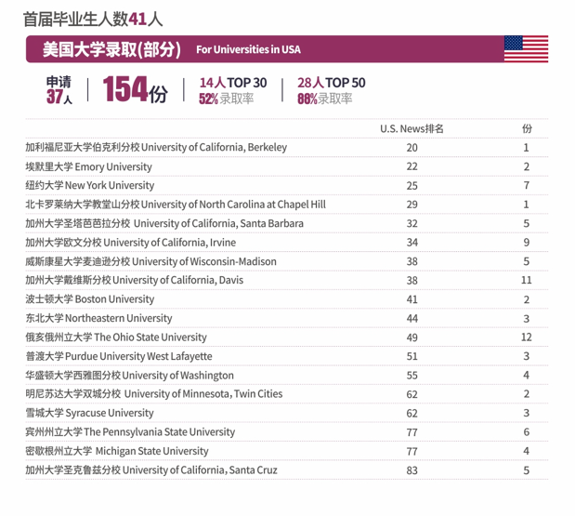The height and width of the screenshot is (516, 575).
Task: Click offer count 9 for Irvine
Action: [x=526, y=243]
